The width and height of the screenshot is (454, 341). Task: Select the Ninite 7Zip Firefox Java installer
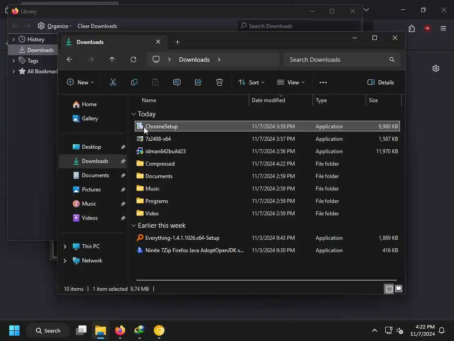pos(267,250)
